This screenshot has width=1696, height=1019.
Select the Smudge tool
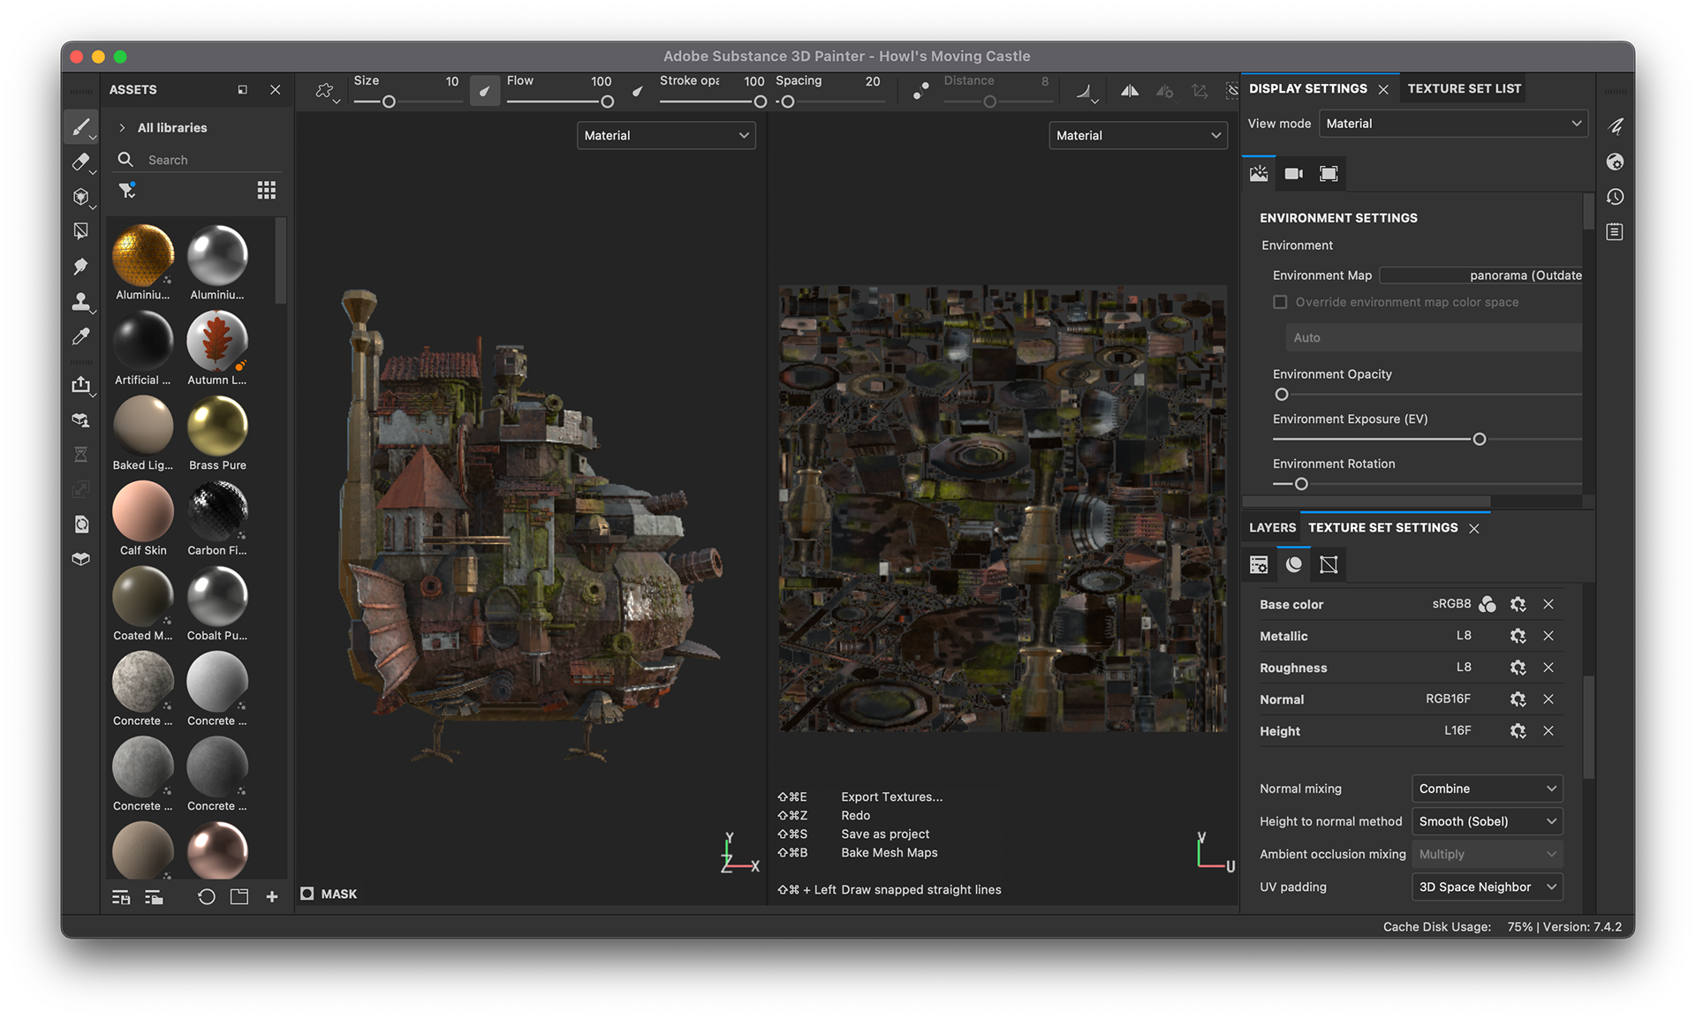coord(80,266)
